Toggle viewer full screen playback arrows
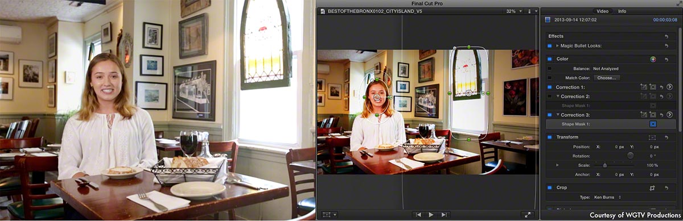 pyautogui.click(x=527, y=215)
